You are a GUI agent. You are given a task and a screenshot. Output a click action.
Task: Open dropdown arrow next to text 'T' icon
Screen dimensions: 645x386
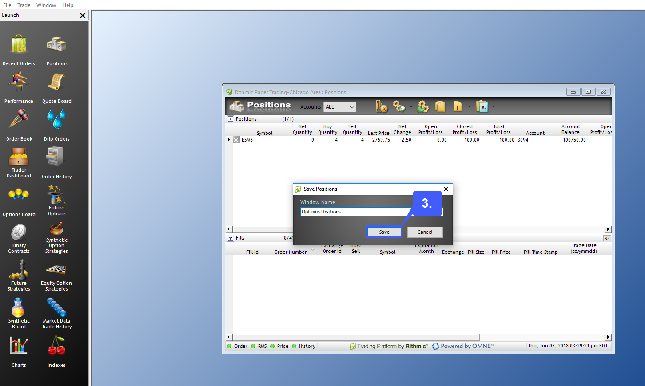470,106
